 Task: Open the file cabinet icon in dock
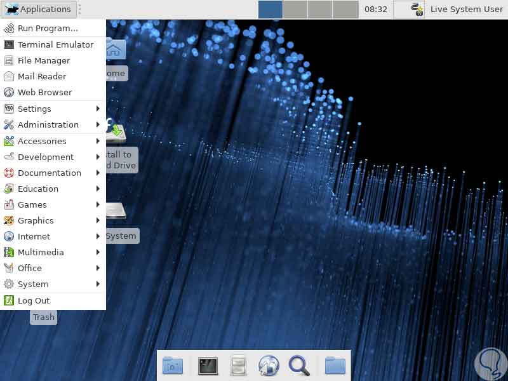coord(239,366)
